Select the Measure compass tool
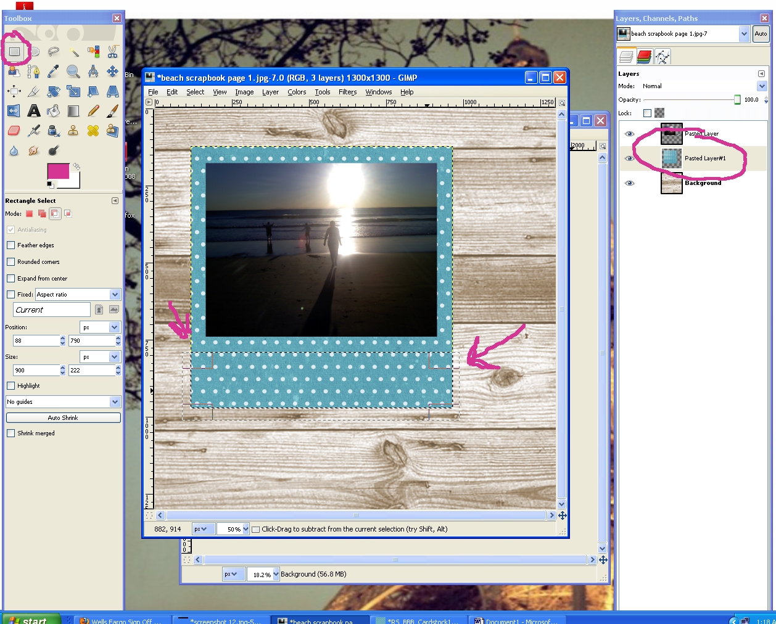This screenshot has width=776, height=624. [93, 72]
